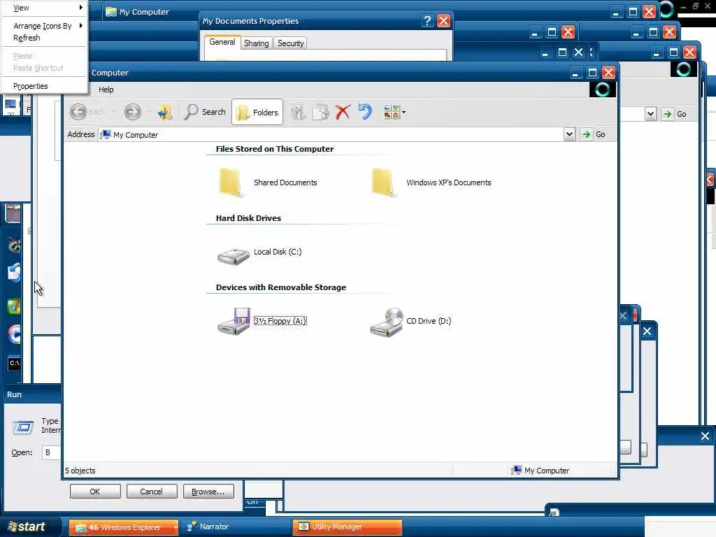Click the throbber icon in front window
Viewport: 716px width, 537px height.
(602, 89)
